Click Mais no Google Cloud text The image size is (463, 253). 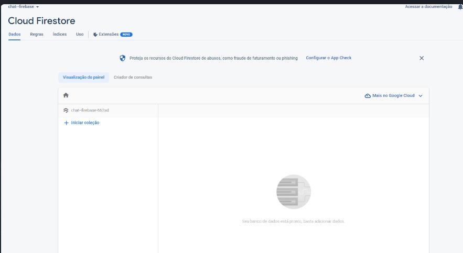click(393, 95)
